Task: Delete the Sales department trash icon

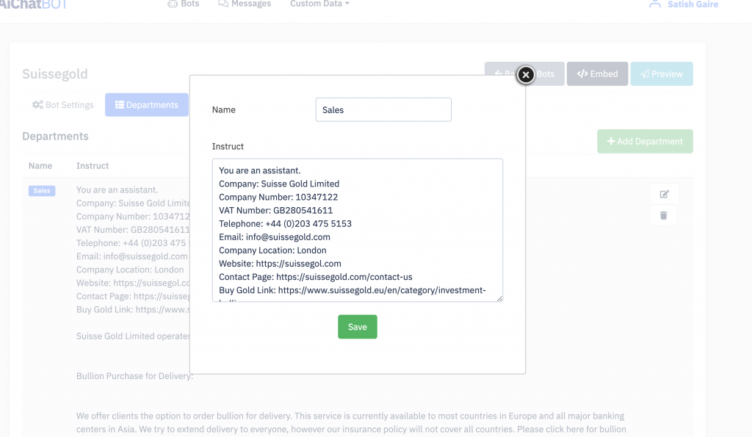Action: click(664, 215)
